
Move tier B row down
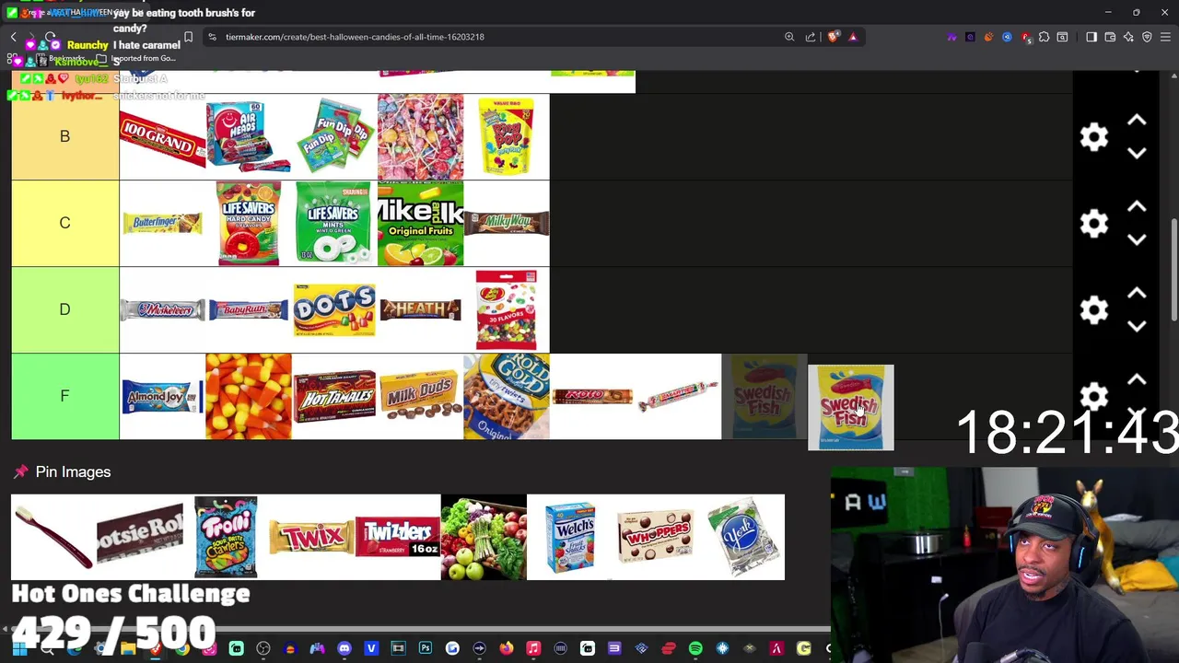(1137, 153)
